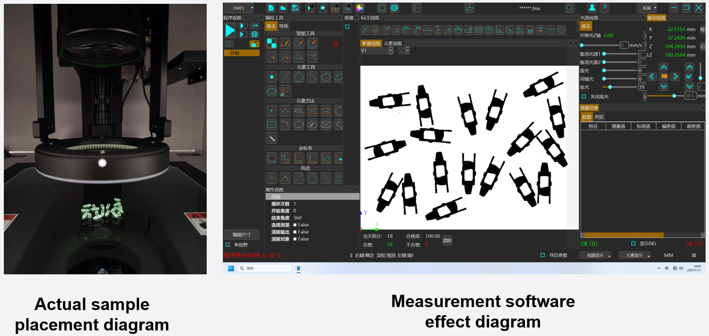The image size is (709, 336).
Task: Toggle 关闭底光 checkbox
Action: (x=584, y=97)
